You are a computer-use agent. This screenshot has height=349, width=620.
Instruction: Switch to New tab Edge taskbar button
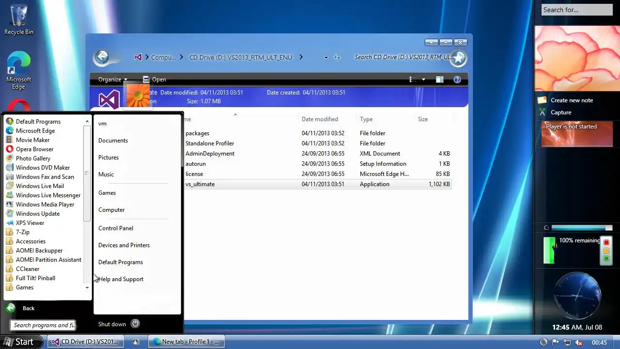tap(186, 342)
